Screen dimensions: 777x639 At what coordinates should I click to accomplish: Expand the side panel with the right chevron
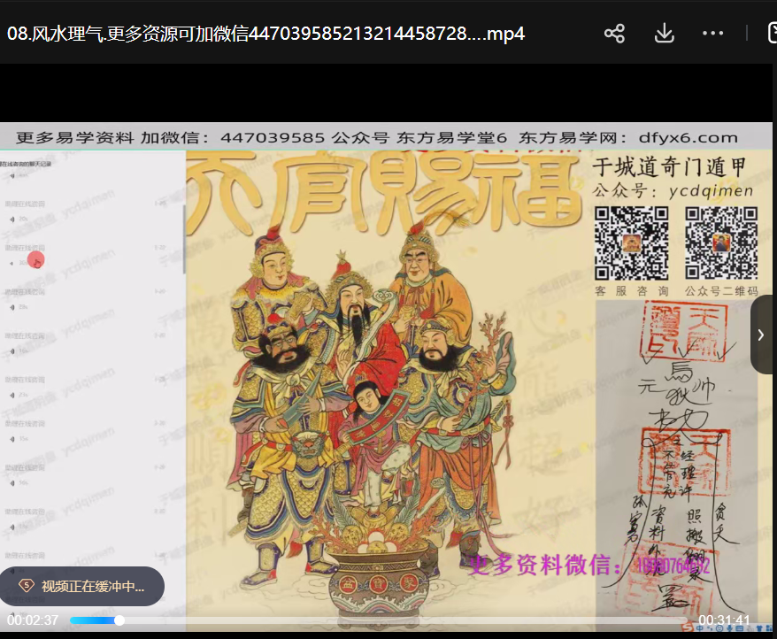tap(762, 335)
